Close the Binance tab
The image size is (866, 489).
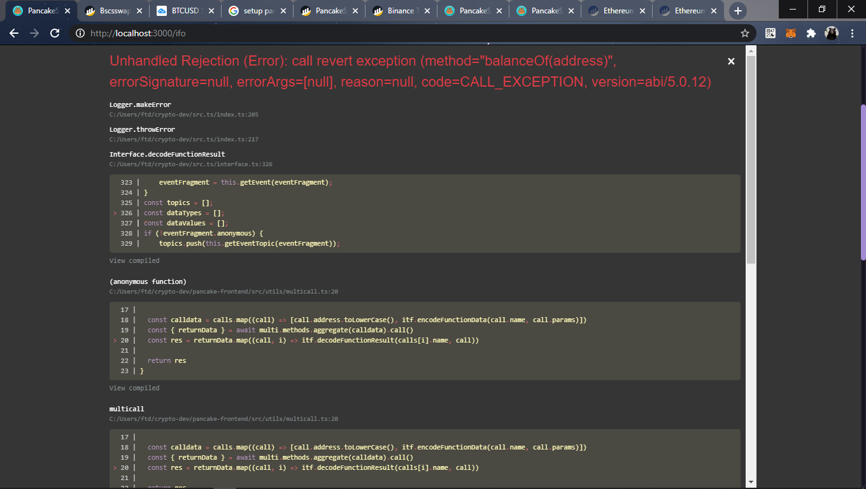[427, 11]
